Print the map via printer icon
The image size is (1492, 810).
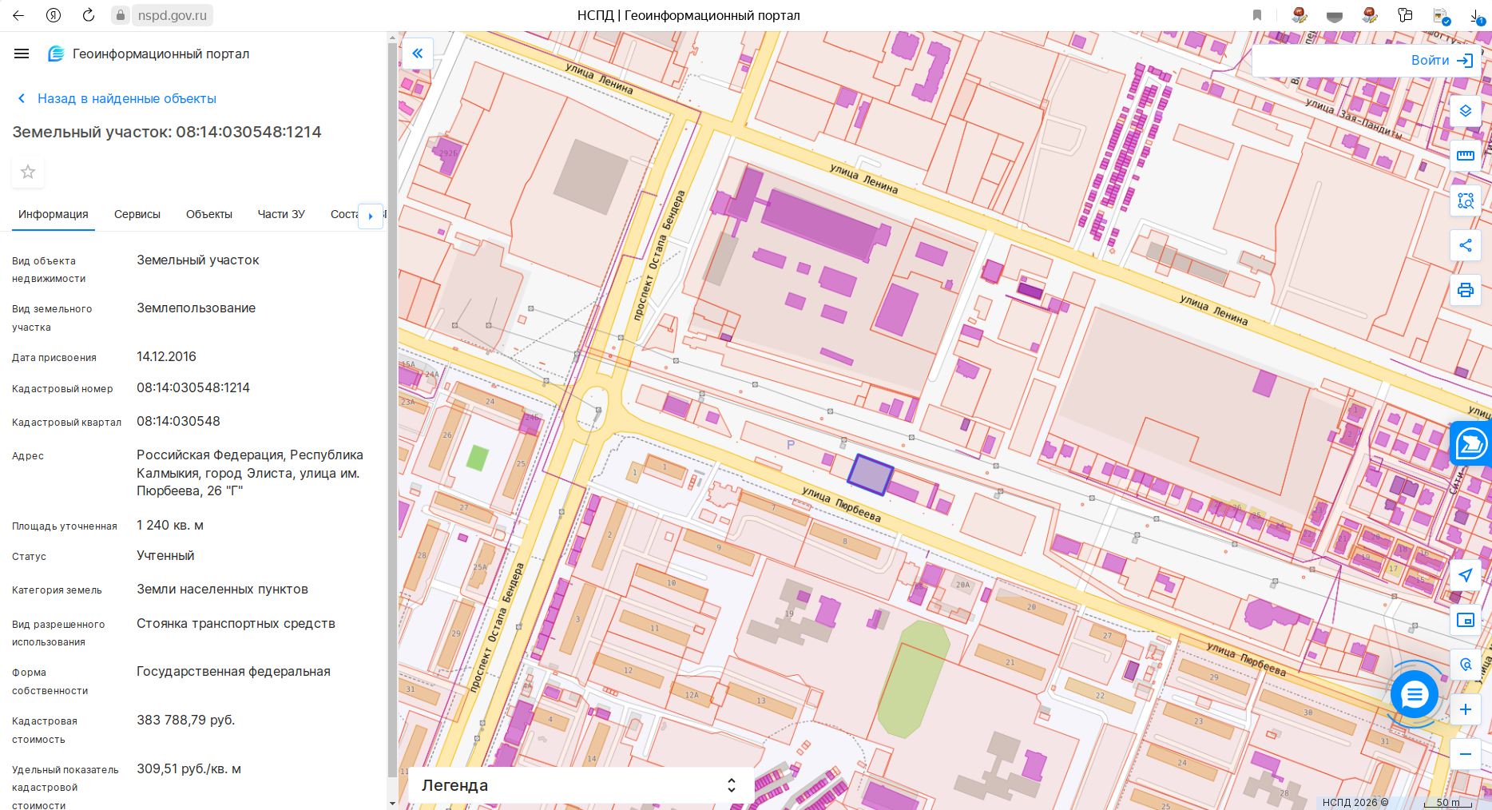pos(1465,290)
